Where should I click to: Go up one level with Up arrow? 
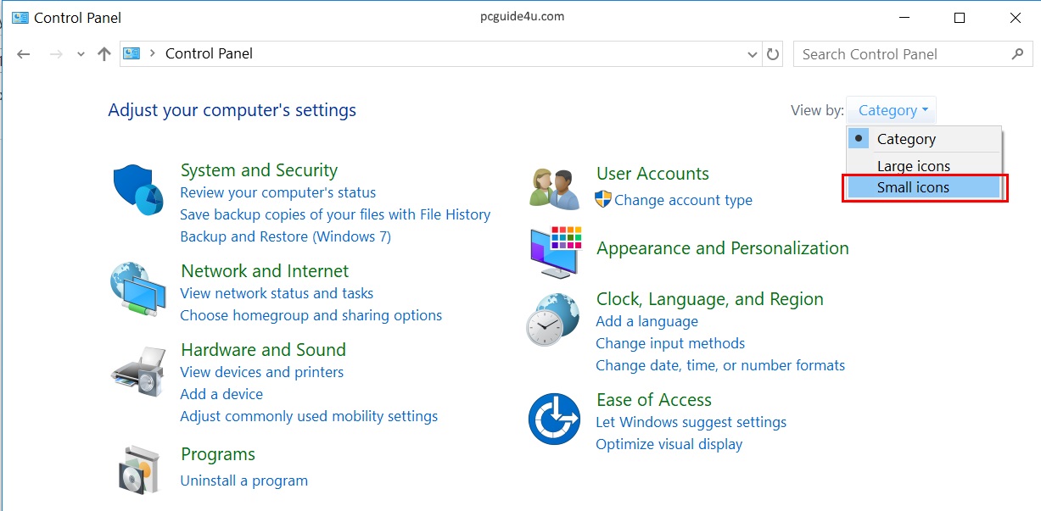(104, 54)
